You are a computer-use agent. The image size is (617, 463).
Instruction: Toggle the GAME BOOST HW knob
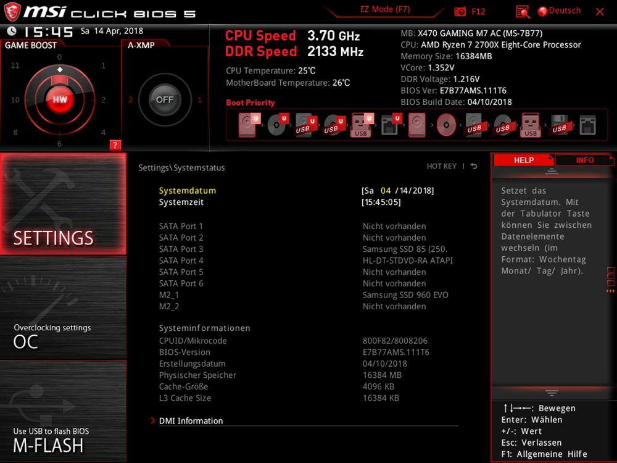(x=60, y=99)
